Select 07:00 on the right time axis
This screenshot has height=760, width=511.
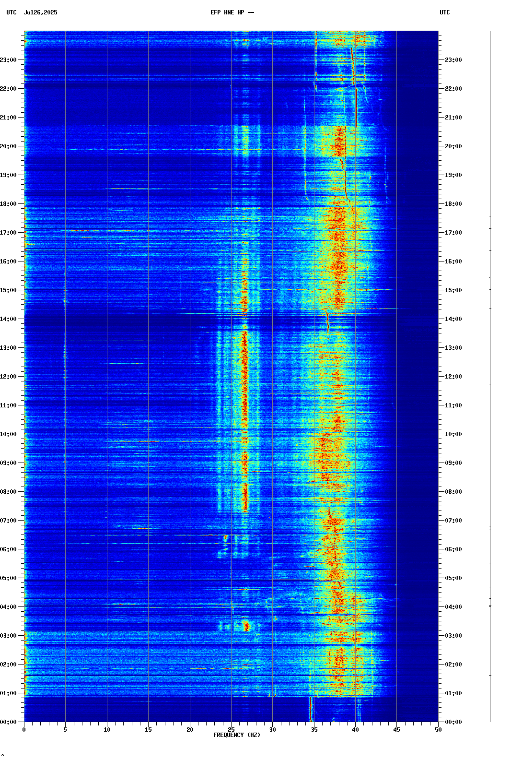[453, 521]
